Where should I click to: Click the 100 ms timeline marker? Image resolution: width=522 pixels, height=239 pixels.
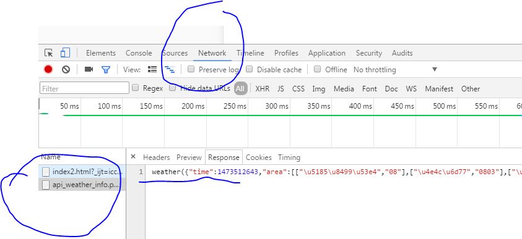pyautogui.click(x=110, y=106)
